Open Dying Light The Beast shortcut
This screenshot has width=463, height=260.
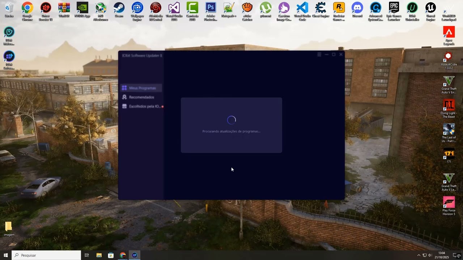click(x=449, y=109)
